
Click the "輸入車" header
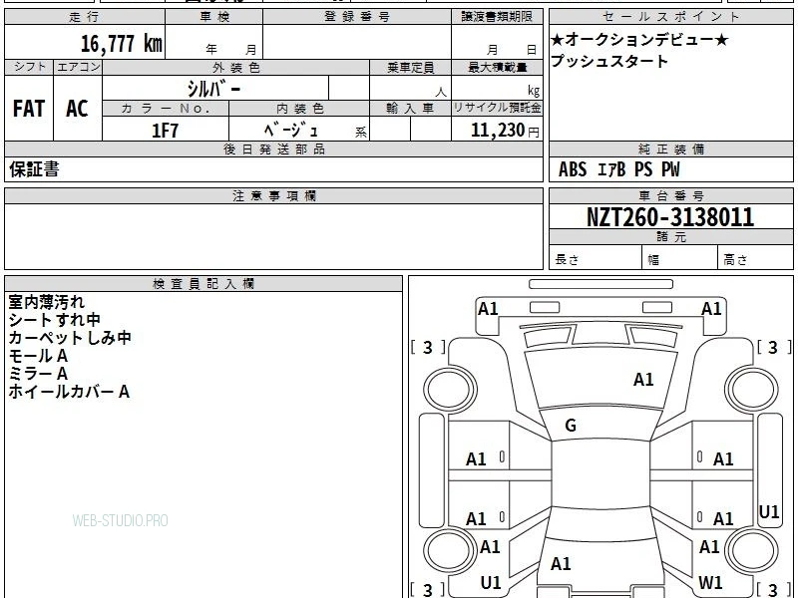(x=410, y=109)
